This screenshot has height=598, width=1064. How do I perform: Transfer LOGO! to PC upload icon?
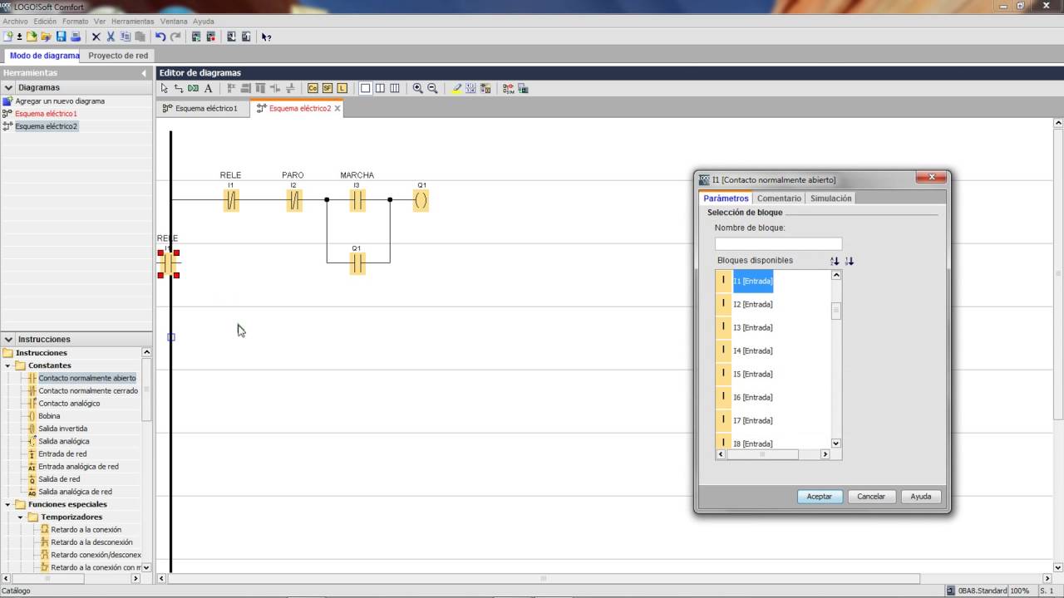click(x=247, y=37)
